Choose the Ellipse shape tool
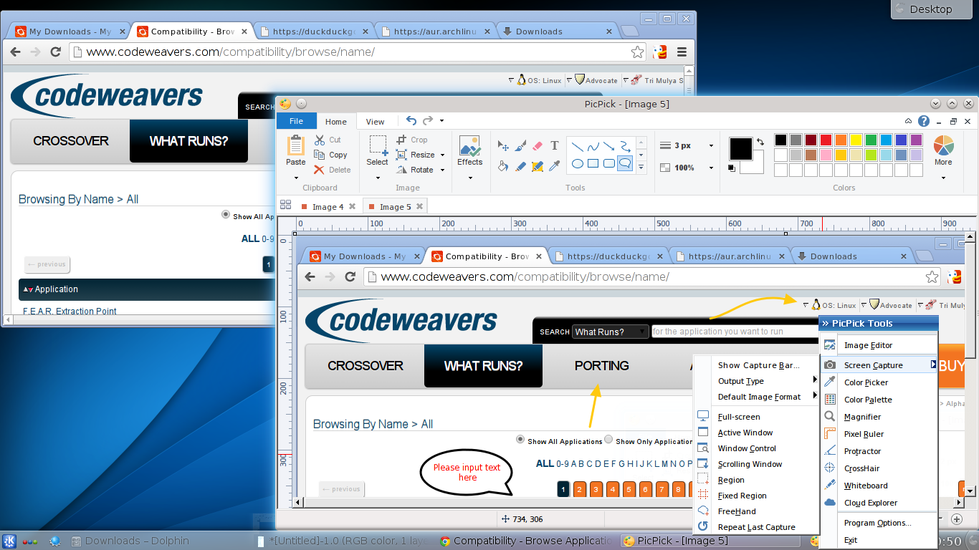 [x=577, y=163]
